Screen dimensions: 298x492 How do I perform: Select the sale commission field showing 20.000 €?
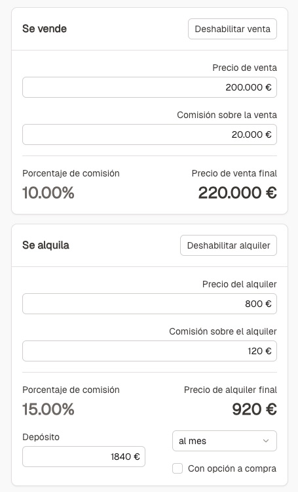coord(149,134)
